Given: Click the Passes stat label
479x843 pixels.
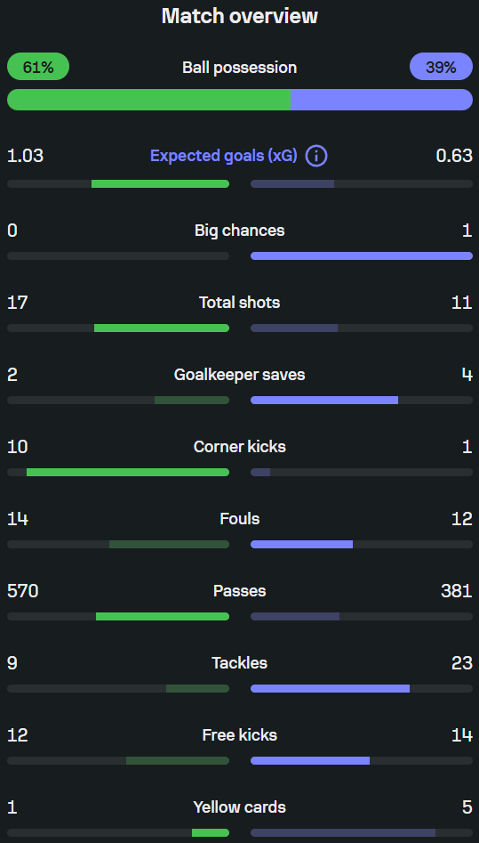Looking at the screenshot, I should (240, 591).
